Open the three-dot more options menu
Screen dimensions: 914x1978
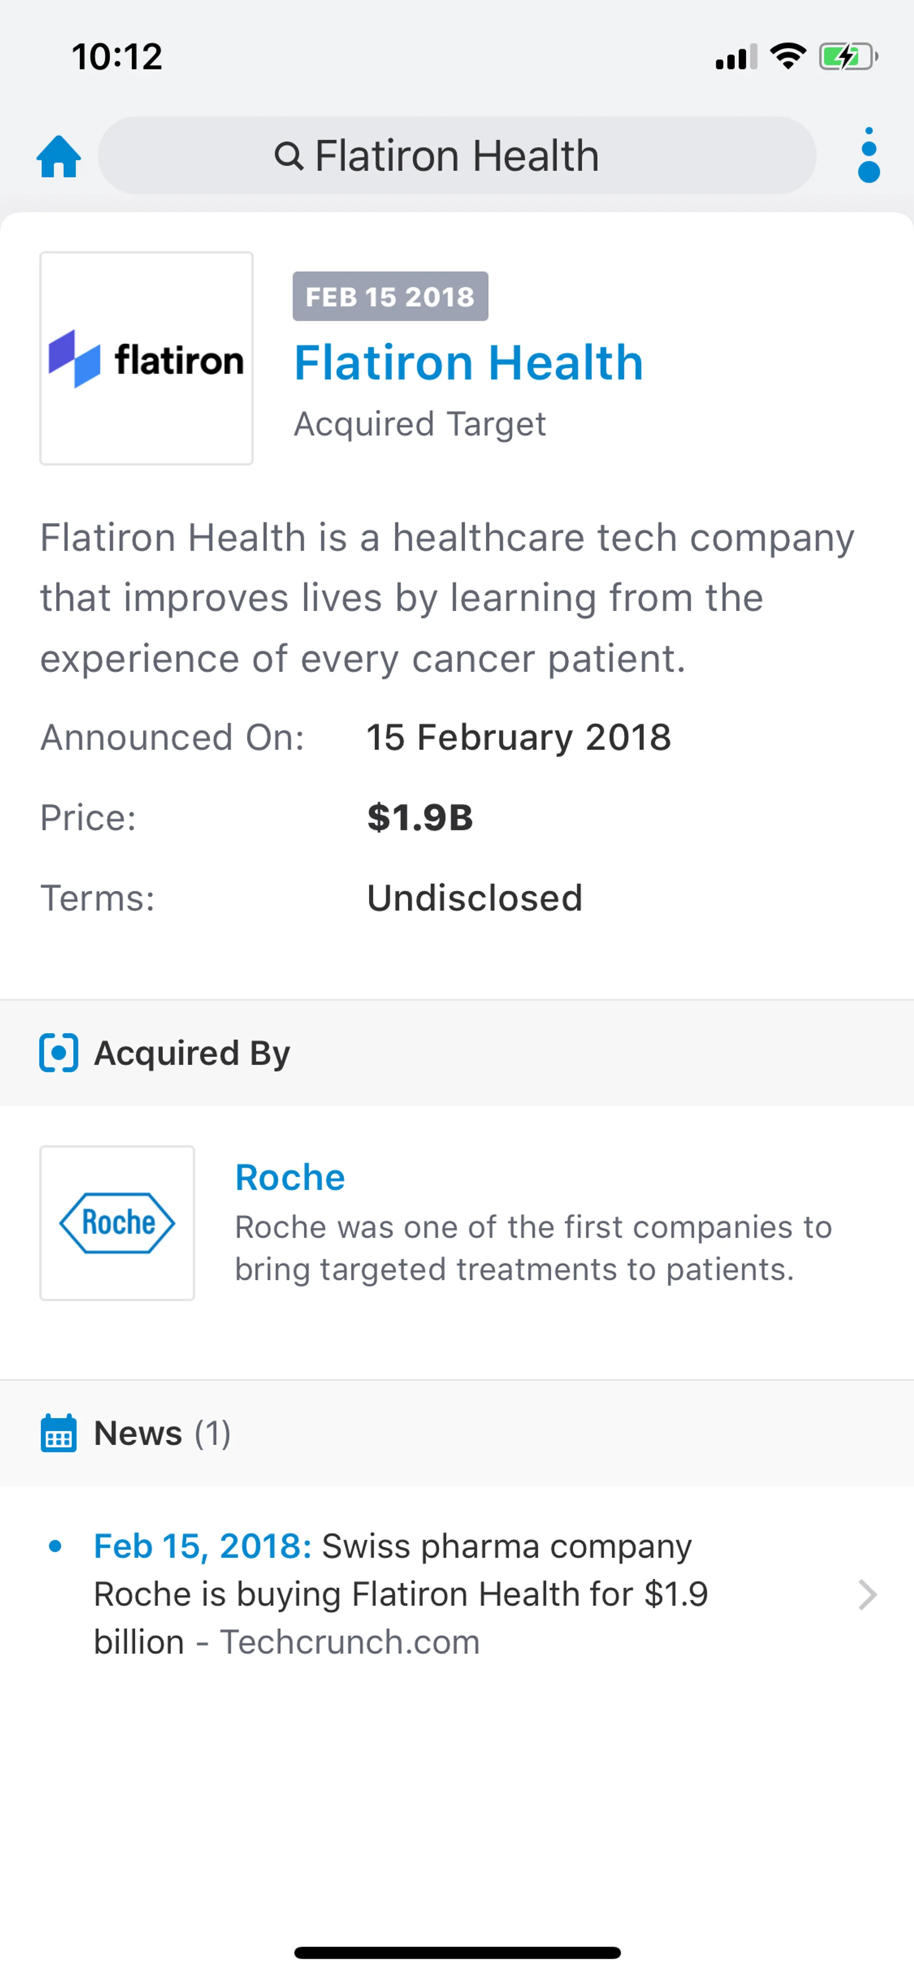point(868,155)
